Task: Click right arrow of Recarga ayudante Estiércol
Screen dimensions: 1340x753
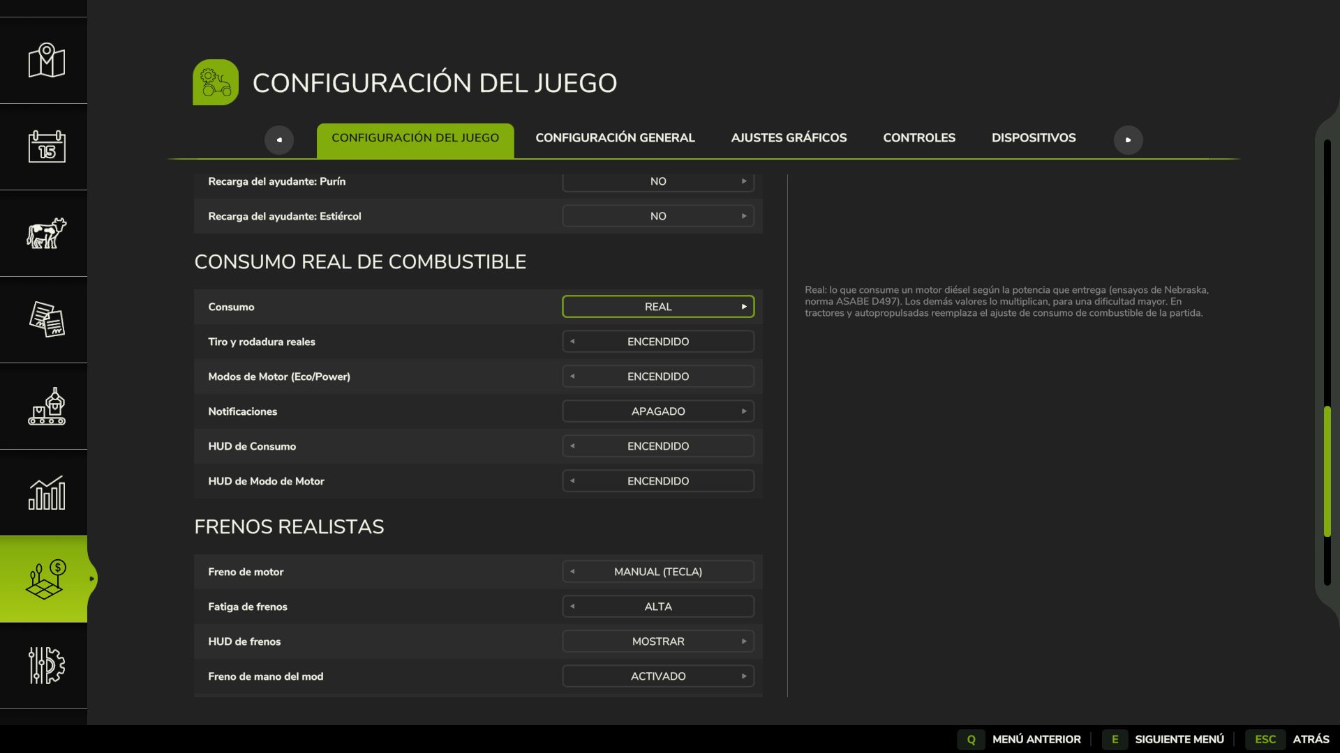Action: (744, 216)
